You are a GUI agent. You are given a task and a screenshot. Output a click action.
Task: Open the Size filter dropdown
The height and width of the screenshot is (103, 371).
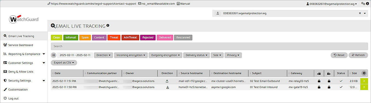point(217,55)
